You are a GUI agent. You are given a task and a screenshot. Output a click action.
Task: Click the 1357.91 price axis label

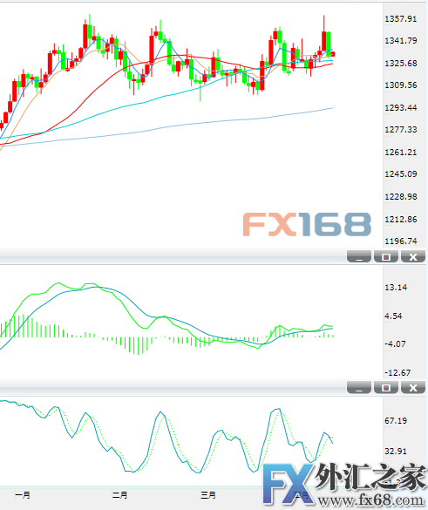coord(401,19)
